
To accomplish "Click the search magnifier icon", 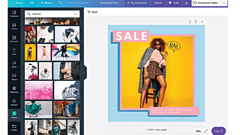I will [29, 14].
